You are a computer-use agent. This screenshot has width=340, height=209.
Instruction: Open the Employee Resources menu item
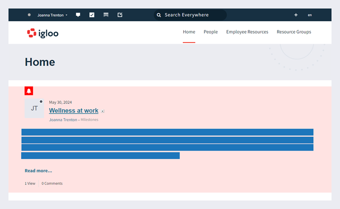pos(247,32)
